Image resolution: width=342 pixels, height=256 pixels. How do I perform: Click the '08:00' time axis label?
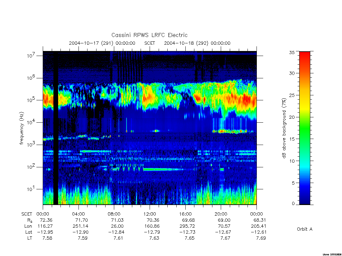(x=114, y=214)
